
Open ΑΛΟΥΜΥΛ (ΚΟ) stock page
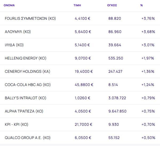(18, 32)
